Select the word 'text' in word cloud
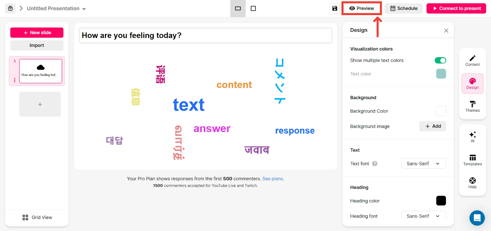The height and width of the screenshot is (231, 491). click(x=189, y=105)
